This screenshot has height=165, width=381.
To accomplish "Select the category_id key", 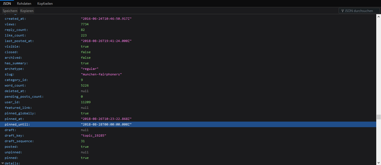I will pos(16,80).
